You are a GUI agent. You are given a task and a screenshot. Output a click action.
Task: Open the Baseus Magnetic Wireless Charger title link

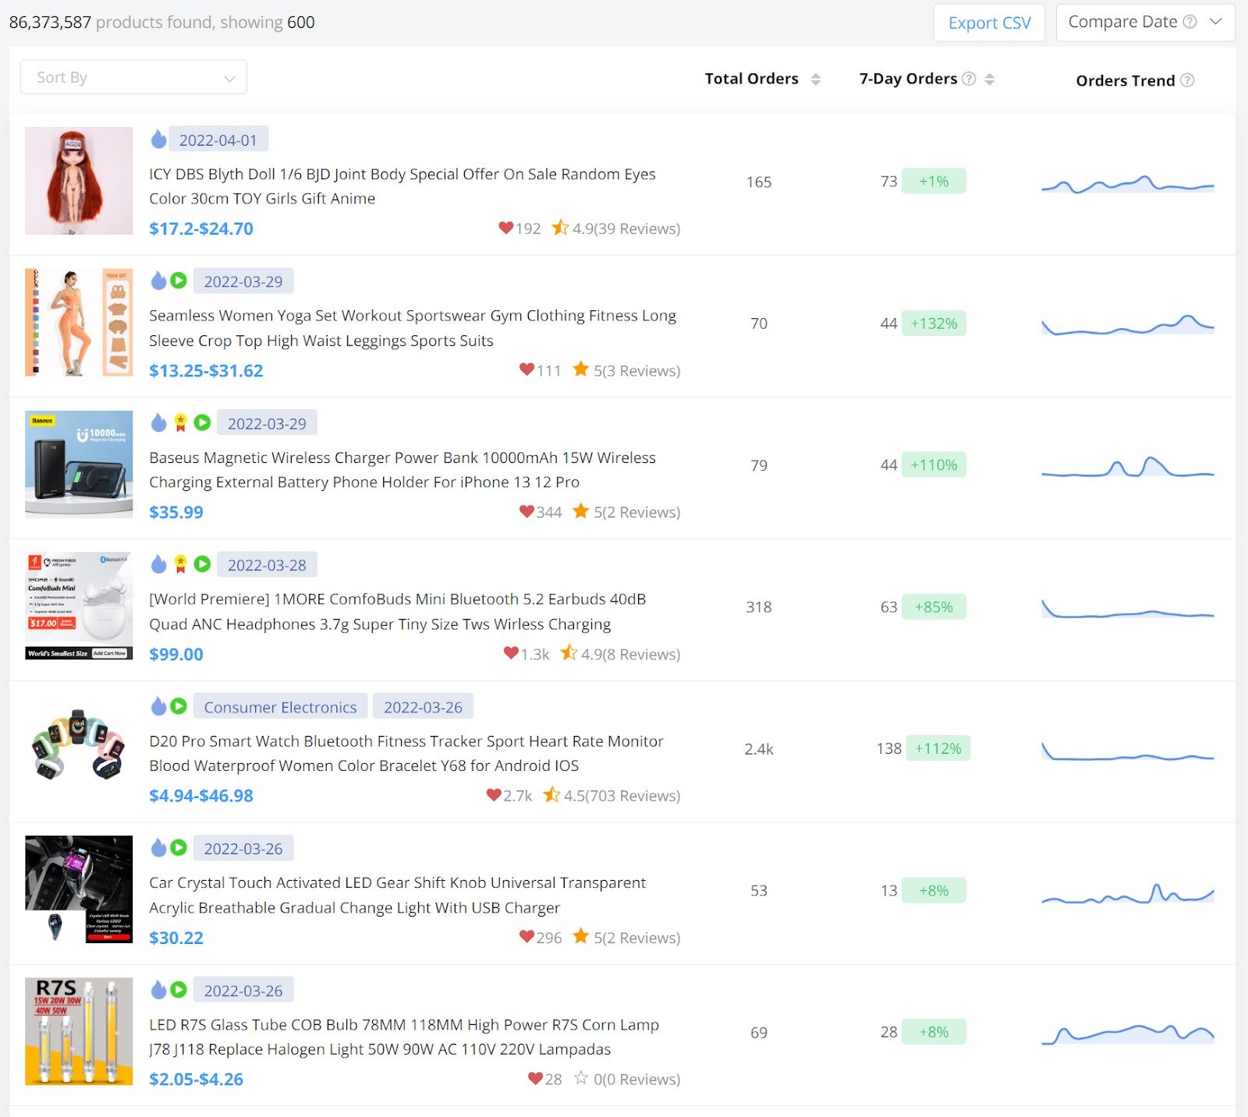402,469
